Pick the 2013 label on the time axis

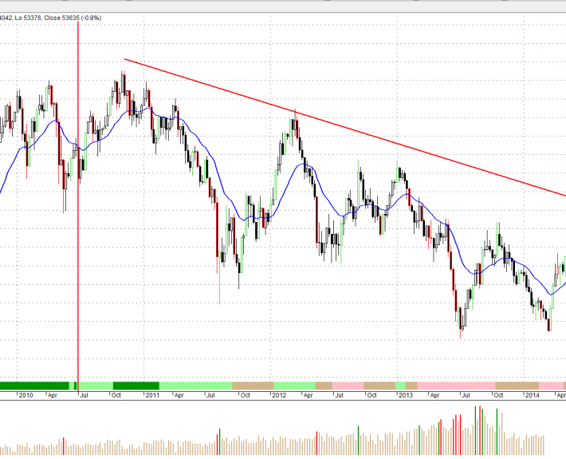406,395
